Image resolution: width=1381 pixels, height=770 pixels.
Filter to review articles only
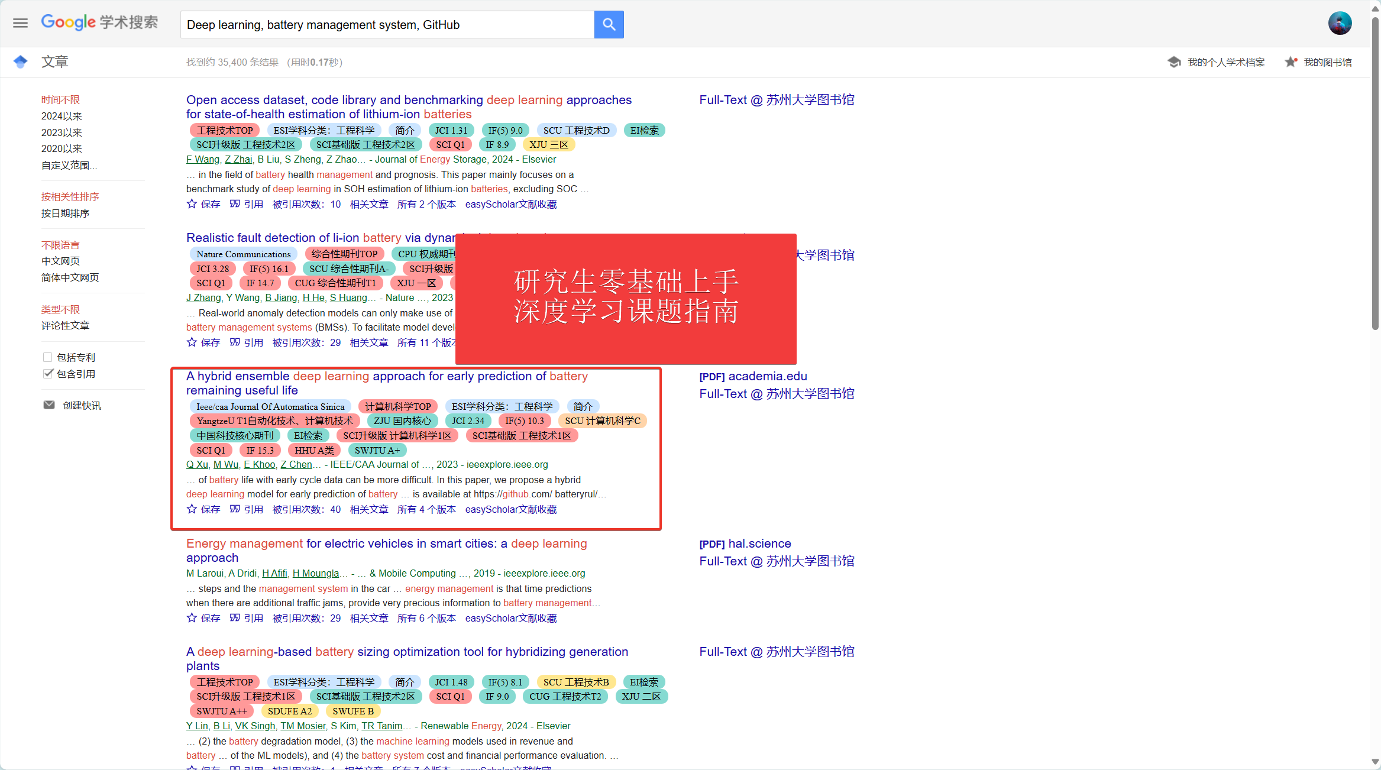[65, 325]
